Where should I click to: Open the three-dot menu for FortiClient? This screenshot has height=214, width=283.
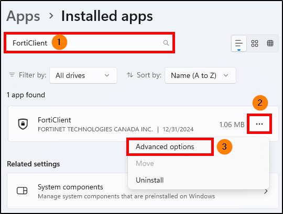(x=259, y=124)
